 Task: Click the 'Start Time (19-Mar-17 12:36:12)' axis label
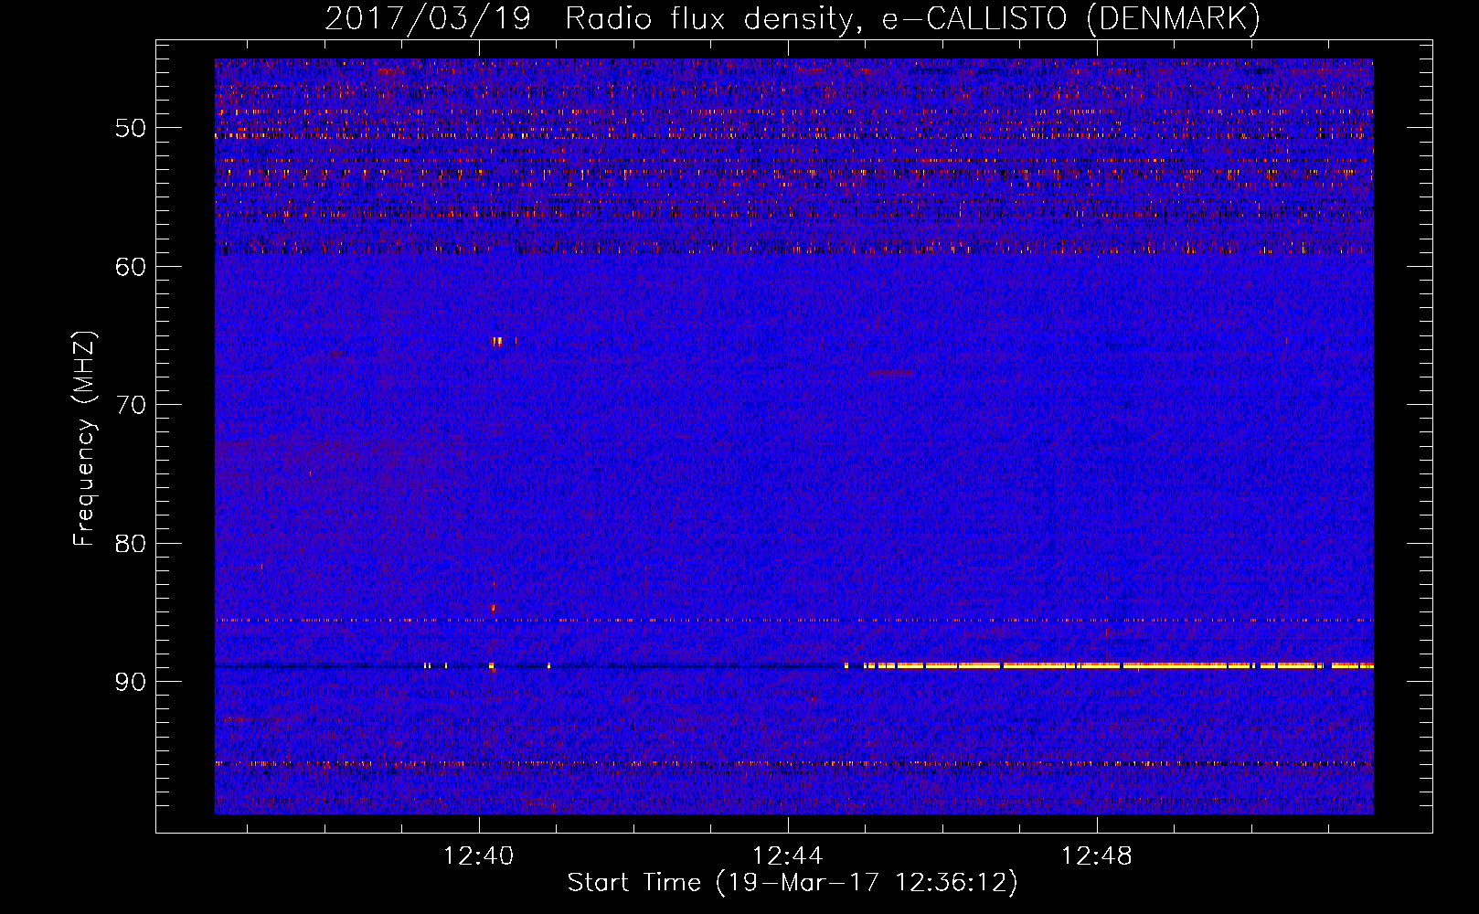793,883
